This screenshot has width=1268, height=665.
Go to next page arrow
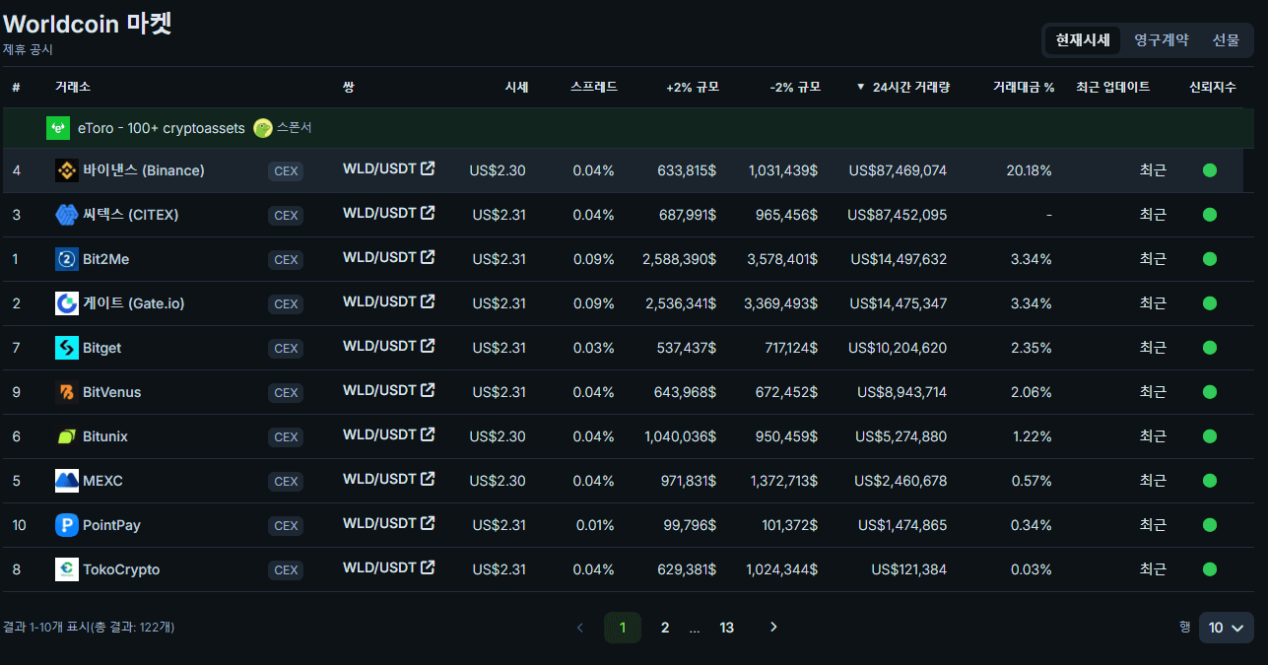[773, 628]
